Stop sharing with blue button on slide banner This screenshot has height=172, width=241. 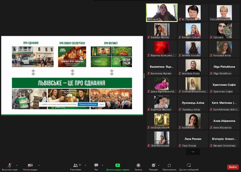coord(88,104)
